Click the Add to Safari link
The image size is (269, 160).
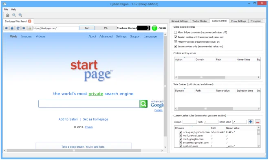pos(68,119)
